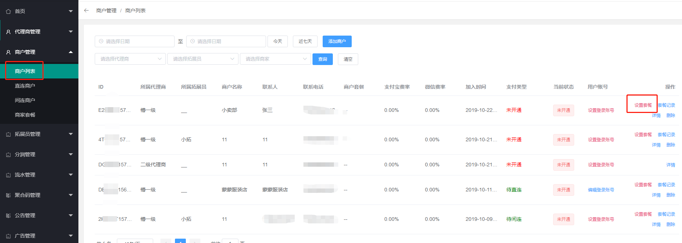682x243 pixels.
Task: Expand the 流水管理 menu arrow
Action: (x=71, y=175)
